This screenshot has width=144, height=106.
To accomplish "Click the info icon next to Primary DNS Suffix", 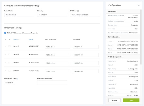I will coord(18,79).
